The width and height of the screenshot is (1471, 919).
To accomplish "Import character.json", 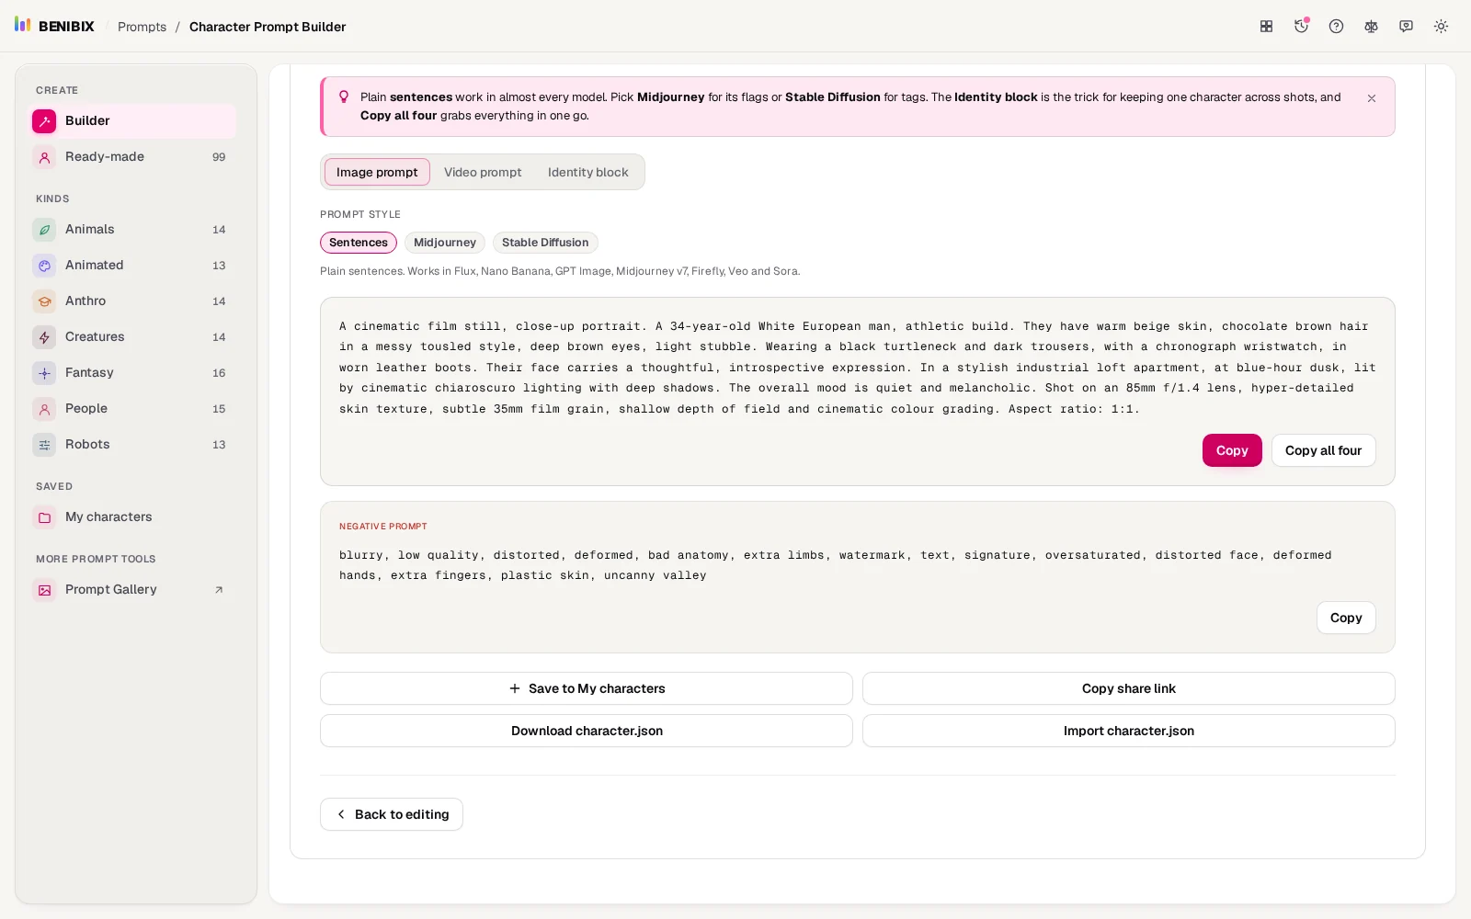I will 1129,731.
